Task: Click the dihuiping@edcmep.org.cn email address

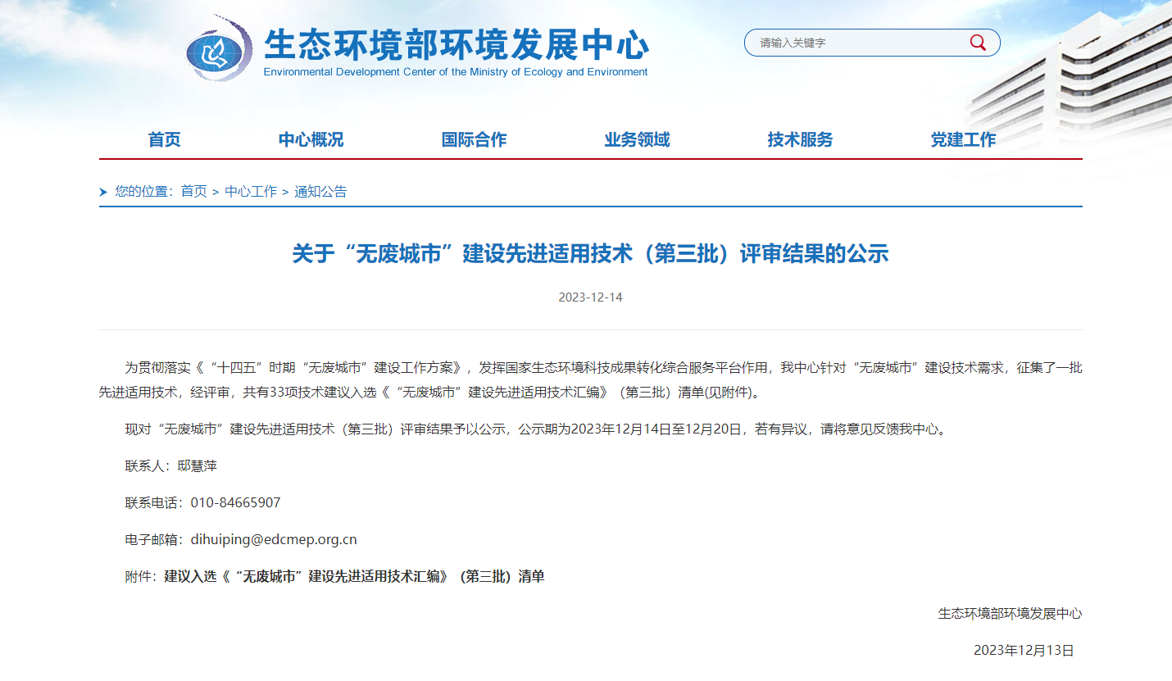Action: (274, 539)
